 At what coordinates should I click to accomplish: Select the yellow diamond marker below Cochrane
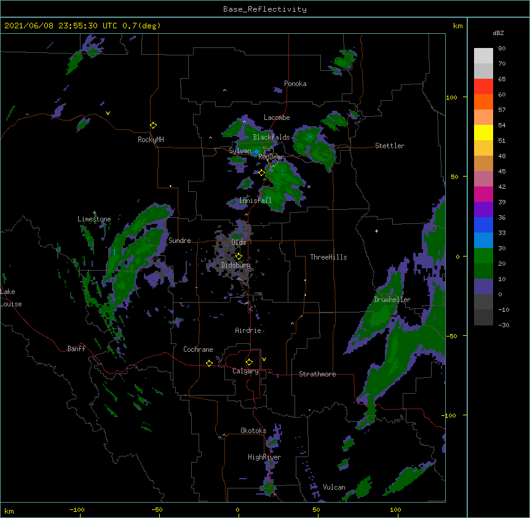(209, 363)
